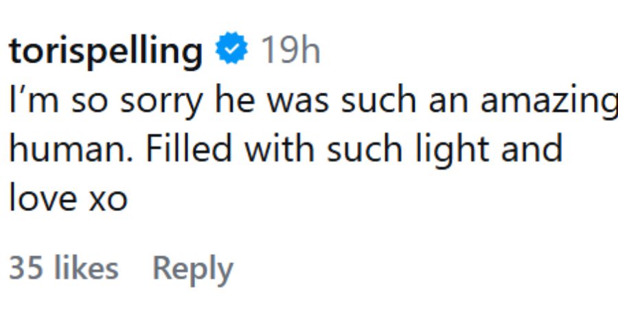618x316 pixels.
Task: Reply to torispelling's comment
Action: coord(192,269)
